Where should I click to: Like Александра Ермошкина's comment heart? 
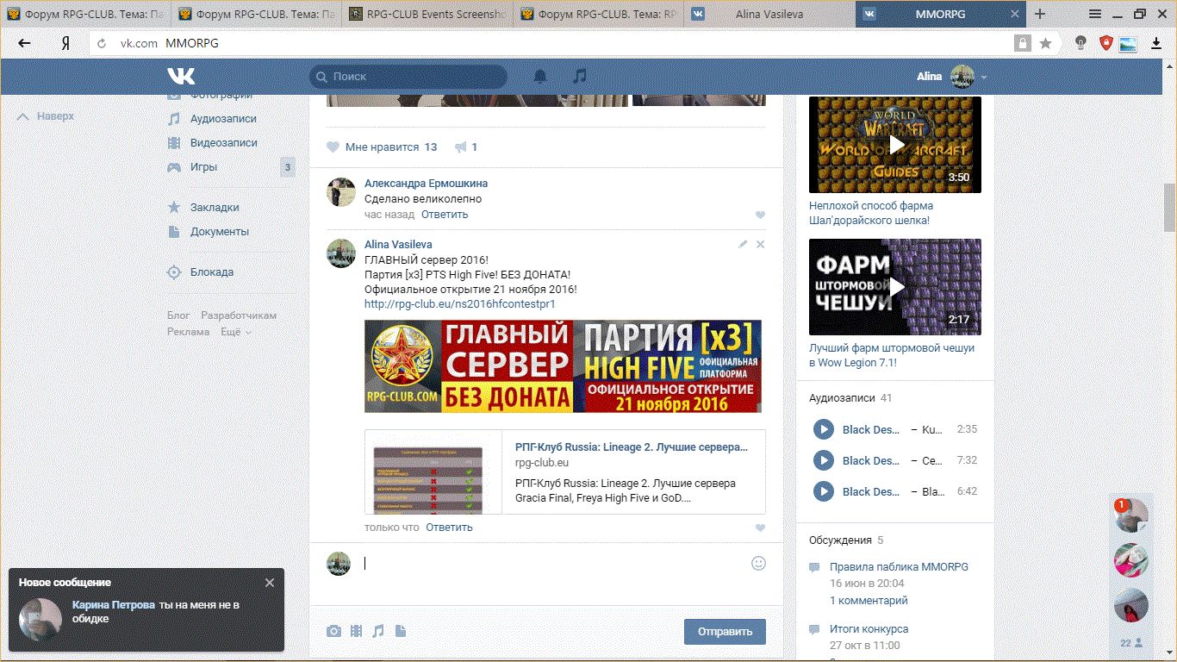pyautogui.click(x=760, y=215)
